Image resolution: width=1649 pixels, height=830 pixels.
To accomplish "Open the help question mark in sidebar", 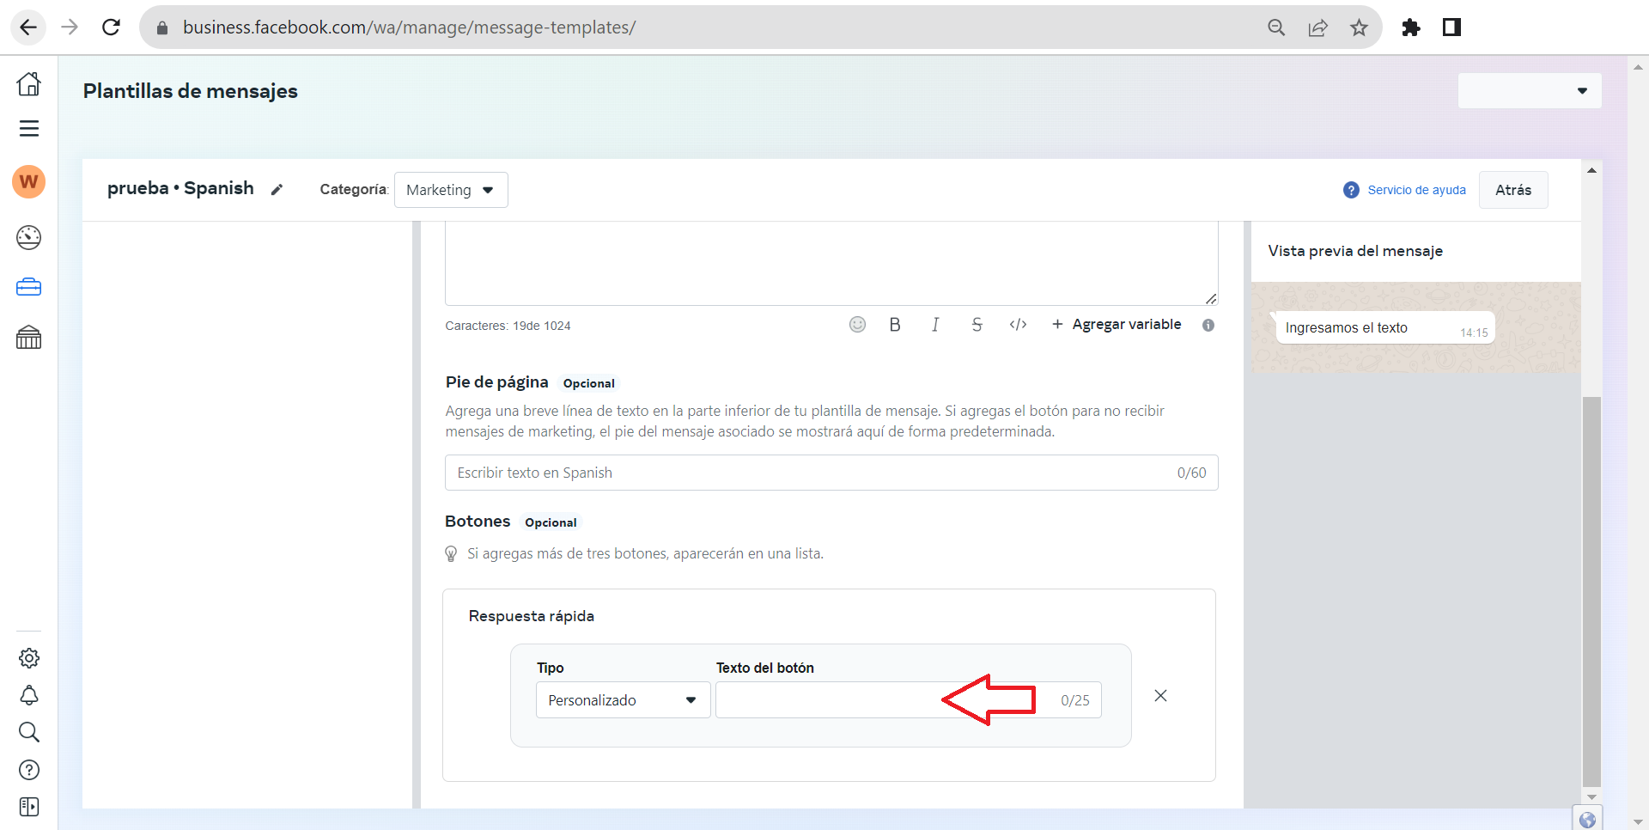I will 29,770.
